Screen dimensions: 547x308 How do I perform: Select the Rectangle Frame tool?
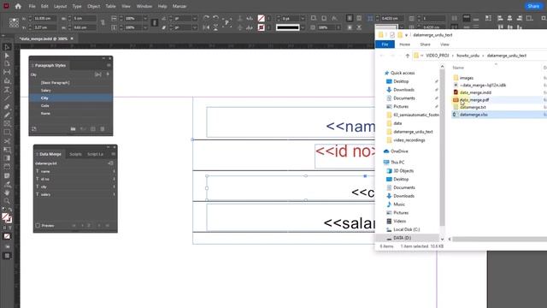click(7, 123)
